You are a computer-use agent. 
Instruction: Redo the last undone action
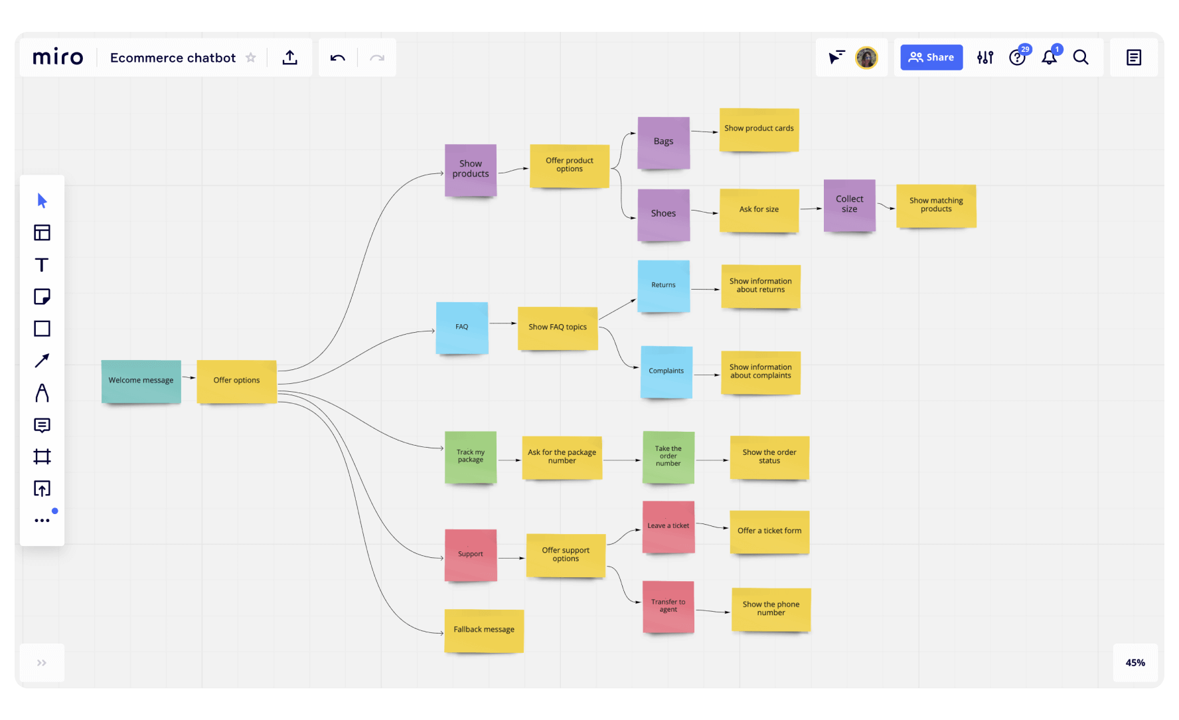click(x=377, y=58)
